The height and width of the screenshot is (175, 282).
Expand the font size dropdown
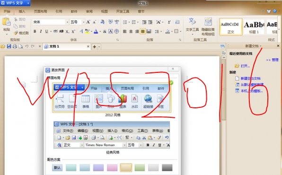(x=84, y=22)
